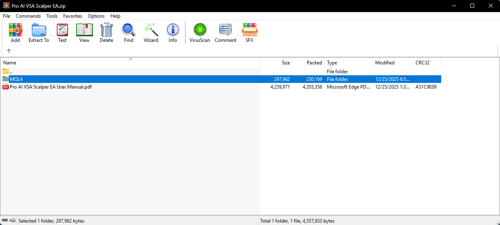
Task: Show archive Info icon
Action: 173,30
